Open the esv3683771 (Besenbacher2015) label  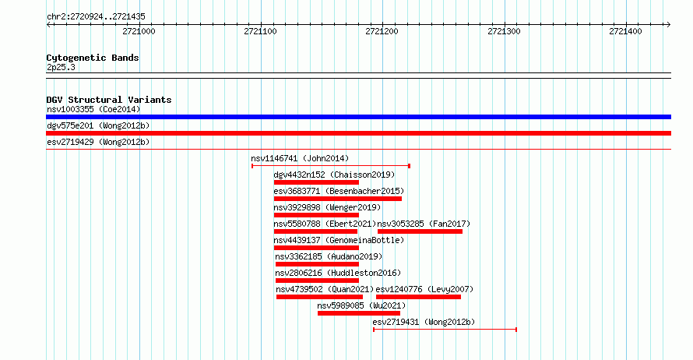click(x=339, y=191)
